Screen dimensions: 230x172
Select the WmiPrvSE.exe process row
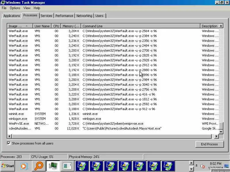pyautogui.click(x=113, y=124)
